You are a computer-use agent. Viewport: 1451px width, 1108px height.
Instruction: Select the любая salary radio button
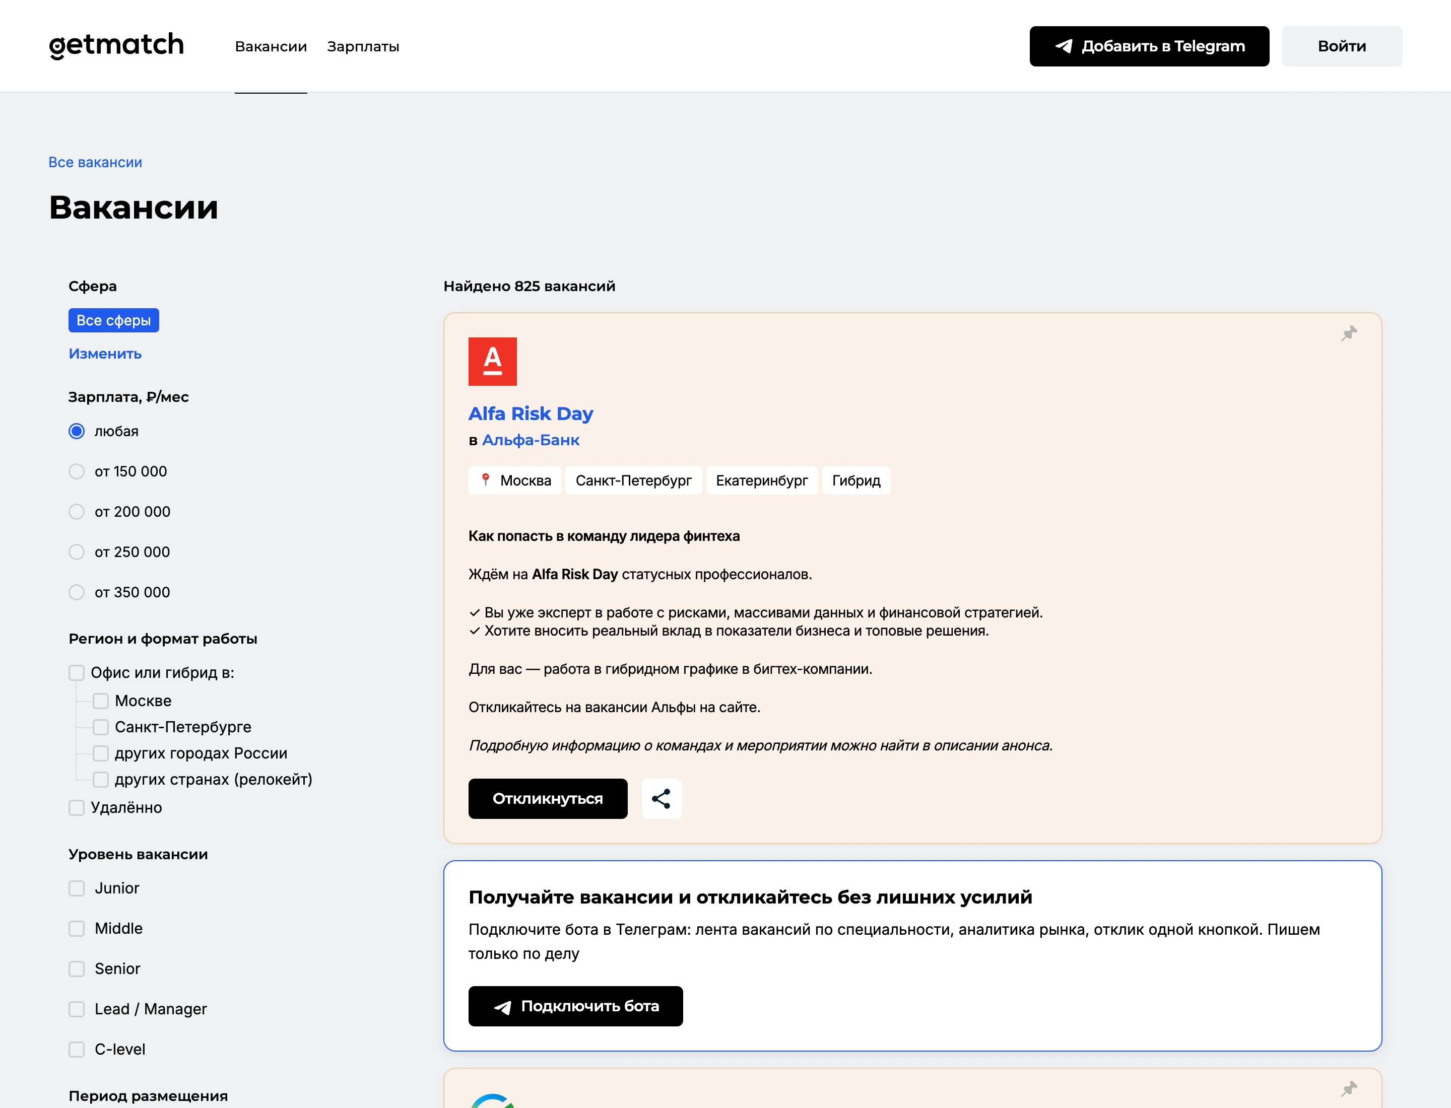pos(77,431)
